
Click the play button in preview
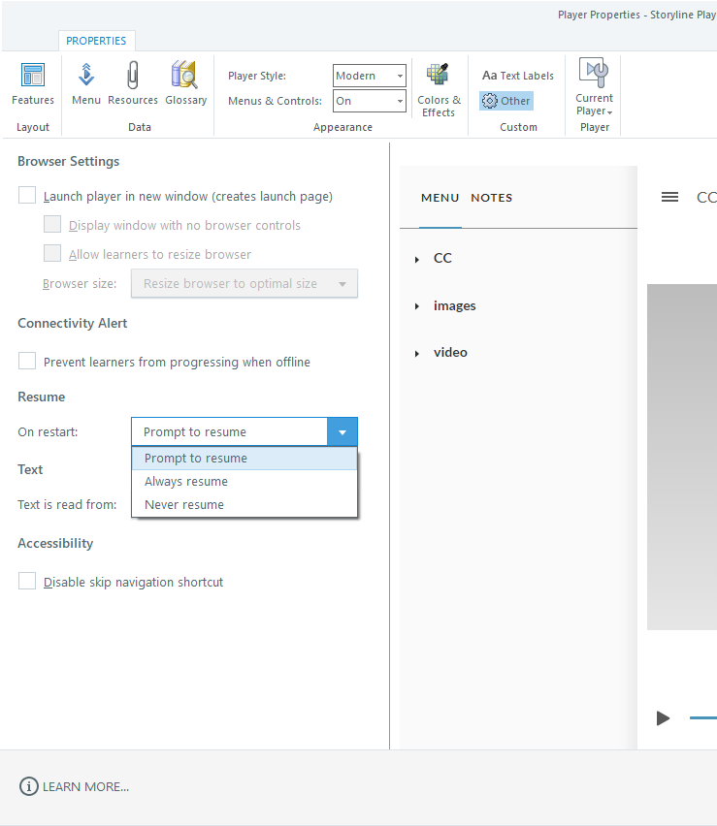[x=663, y=718]
